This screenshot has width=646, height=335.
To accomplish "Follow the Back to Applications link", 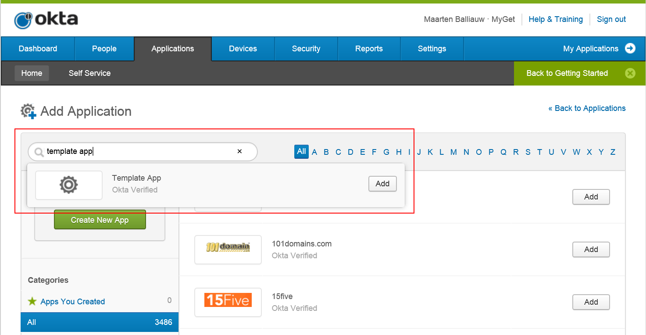I will point(587,108).
